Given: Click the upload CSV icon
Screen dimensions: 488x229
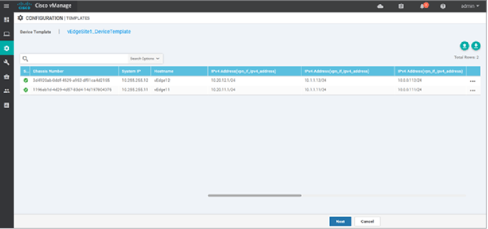Looking at the screenshot, I should click(x=464, y=46).
